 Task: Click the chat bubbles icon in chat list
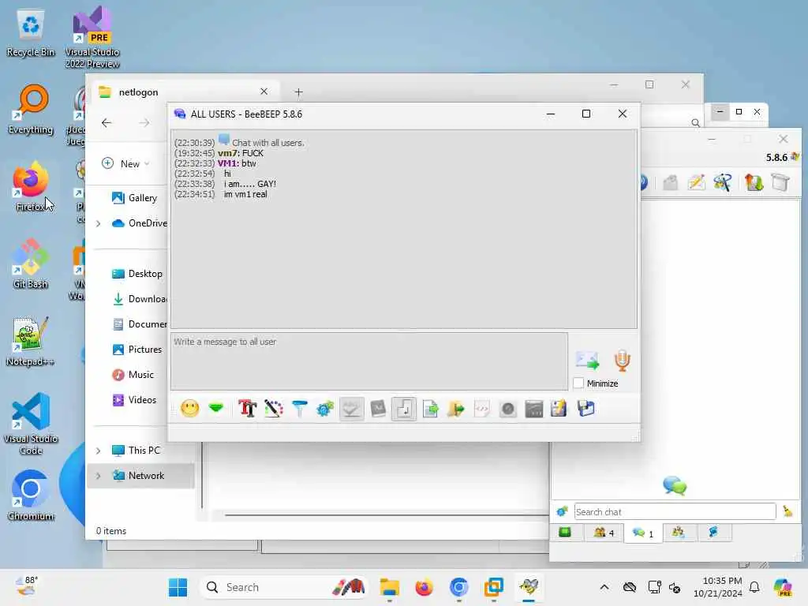(675, 485)
